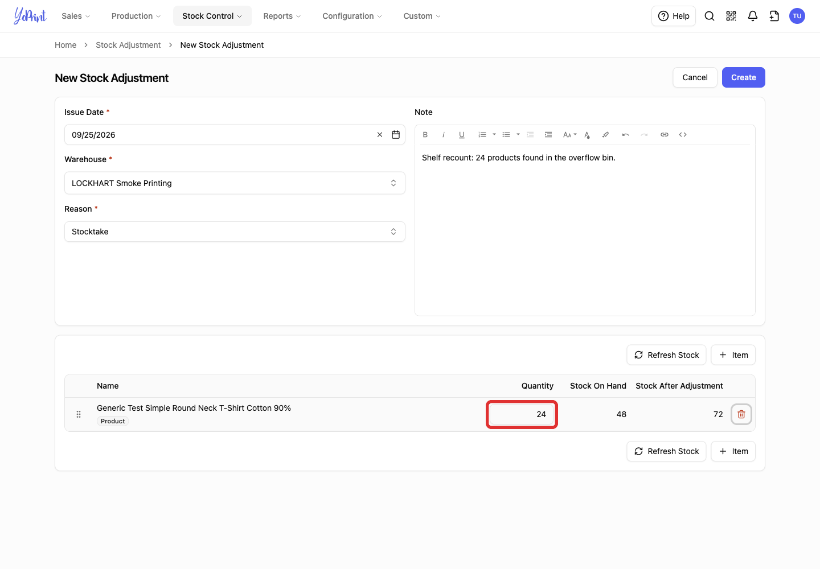
Task: Clear the Issue Date value
Action: (x=380, y=135)
